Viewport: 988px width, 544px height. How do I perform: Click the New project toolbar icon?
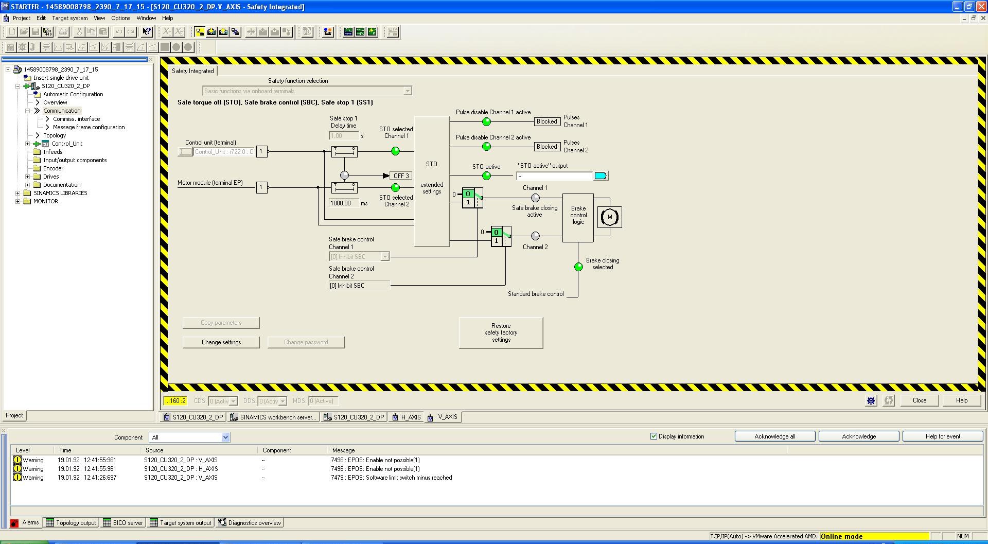(12, 32)
